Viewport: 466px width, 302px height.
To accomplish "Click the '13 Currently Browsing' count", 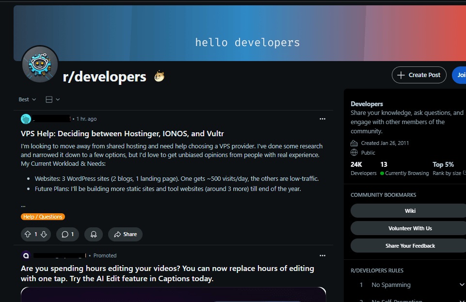I will (x=404, y=168).
